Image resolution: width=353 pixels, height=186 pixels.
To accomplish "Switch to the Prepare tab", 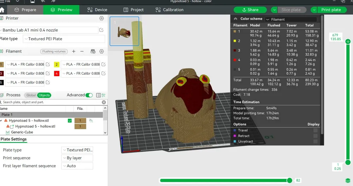I will [x=25, y=10].
